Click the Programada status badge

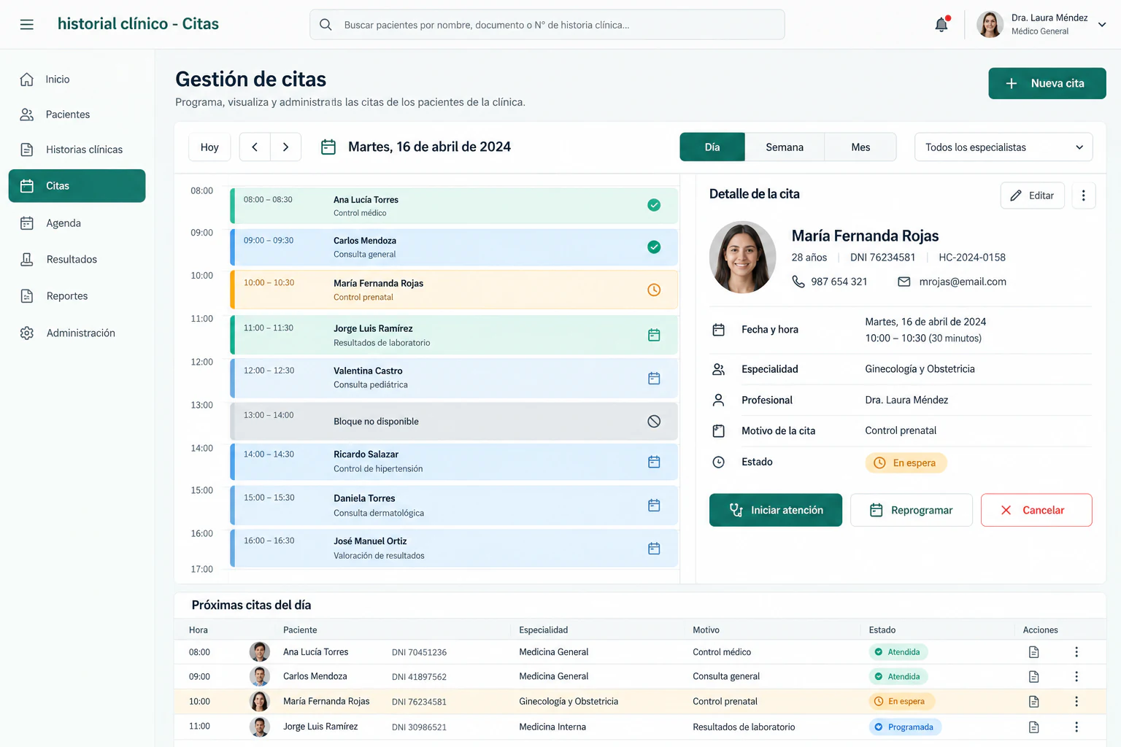(905, 727)
